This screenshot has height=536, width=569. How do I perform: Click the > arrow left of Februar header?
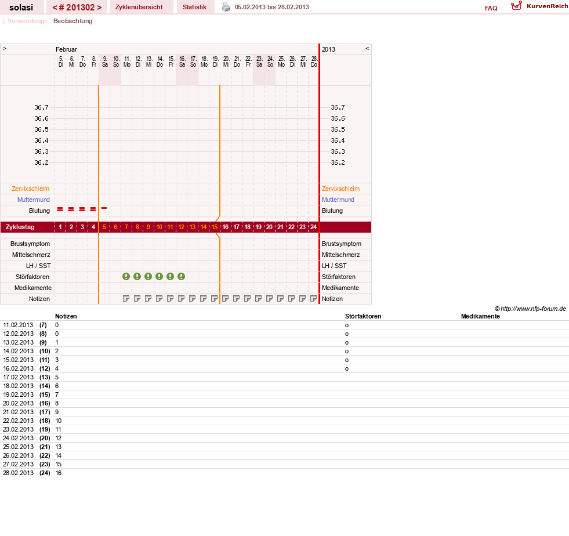click(x=5, y=48)
